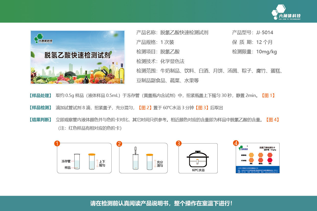This screenshot has height=211, width=317.
Task: Click the 60℃水浴 caption under the pot
Action: coord(198,170)
